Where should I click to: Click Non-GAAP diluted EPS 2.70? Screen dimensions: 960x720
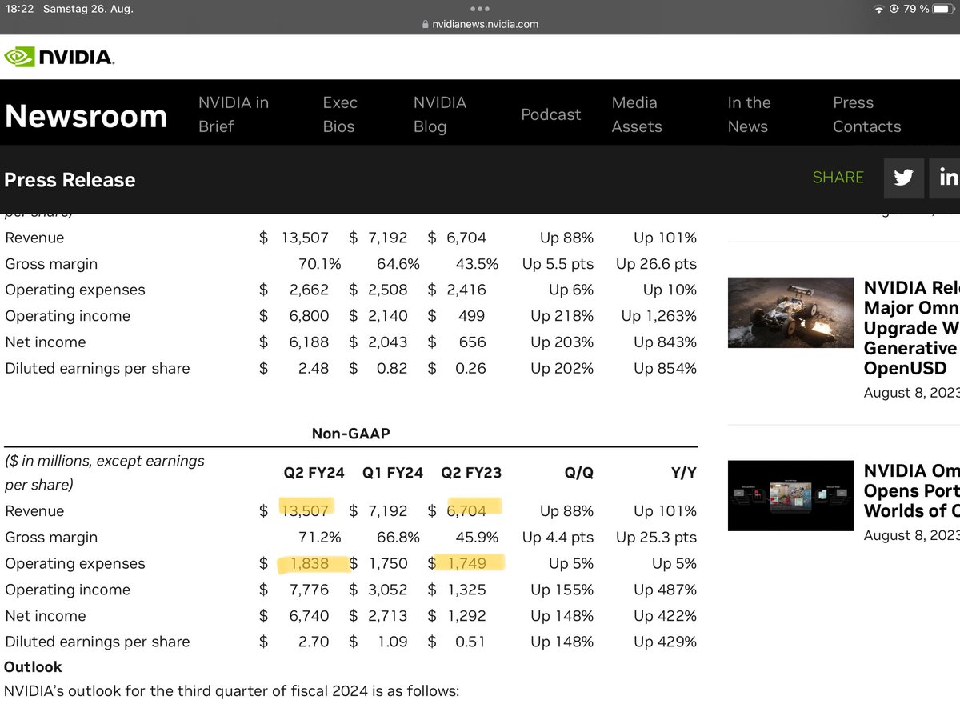(314, 642)
